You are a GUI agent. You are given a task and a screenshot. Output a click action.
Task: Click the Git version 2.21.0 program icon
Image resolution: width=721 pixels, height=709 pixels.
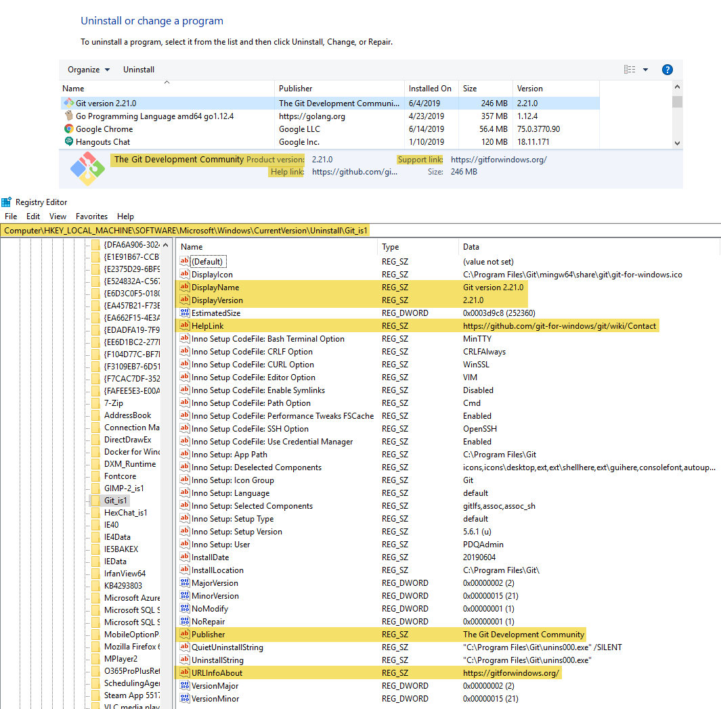coord(69,103)
